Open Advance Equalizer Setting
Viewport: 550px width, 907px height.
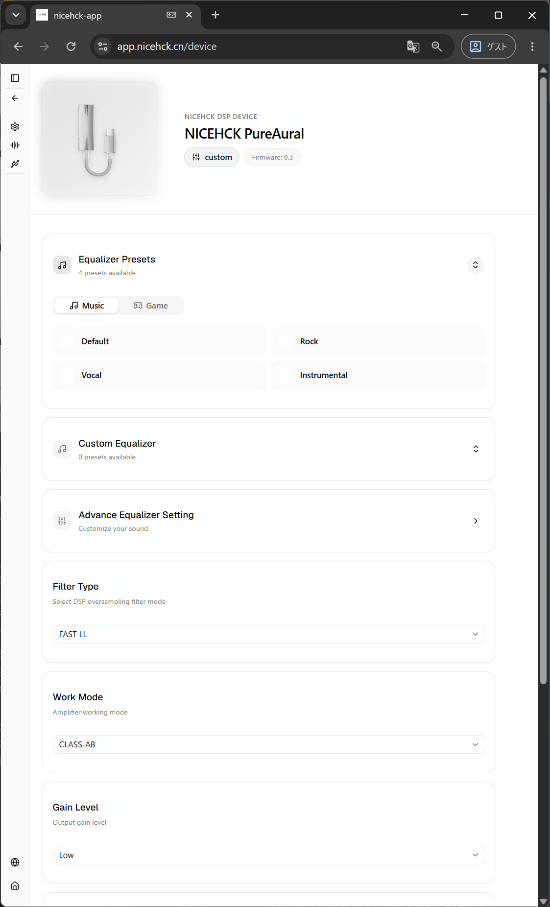[x=269, y=521]
